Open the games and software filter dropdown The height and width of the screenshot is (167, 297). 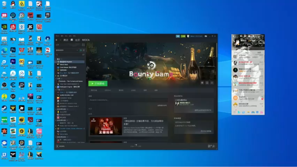coord(67,50)
